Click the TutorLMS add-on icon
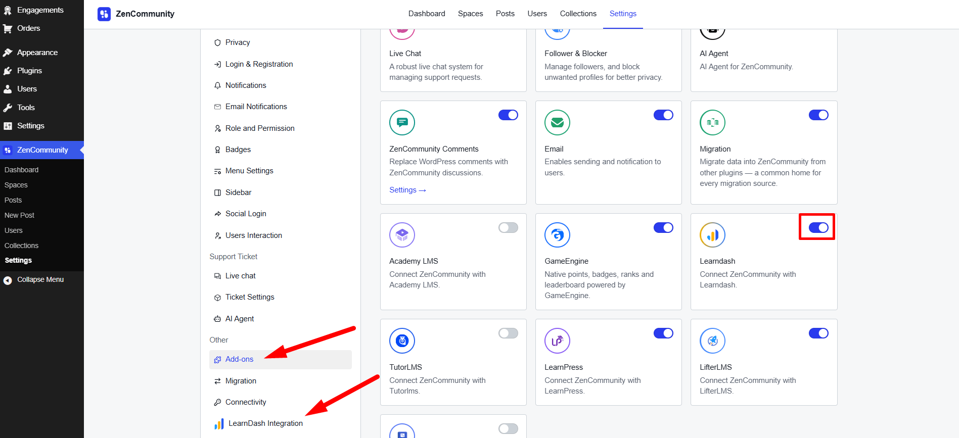The image size is (959, 438). (402, 341)
